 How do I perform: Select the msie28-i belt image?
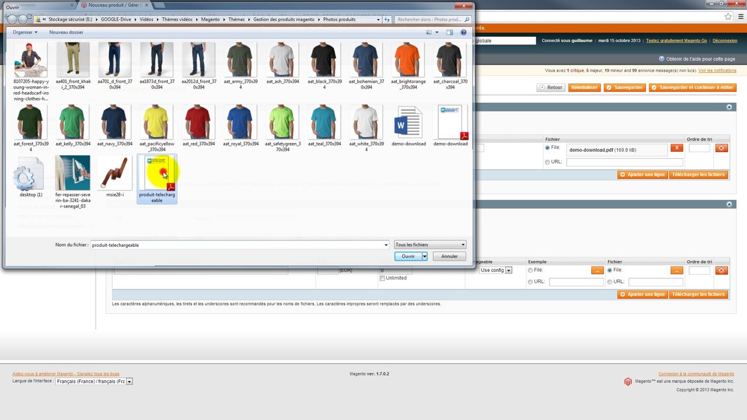(x=115, y=176)
